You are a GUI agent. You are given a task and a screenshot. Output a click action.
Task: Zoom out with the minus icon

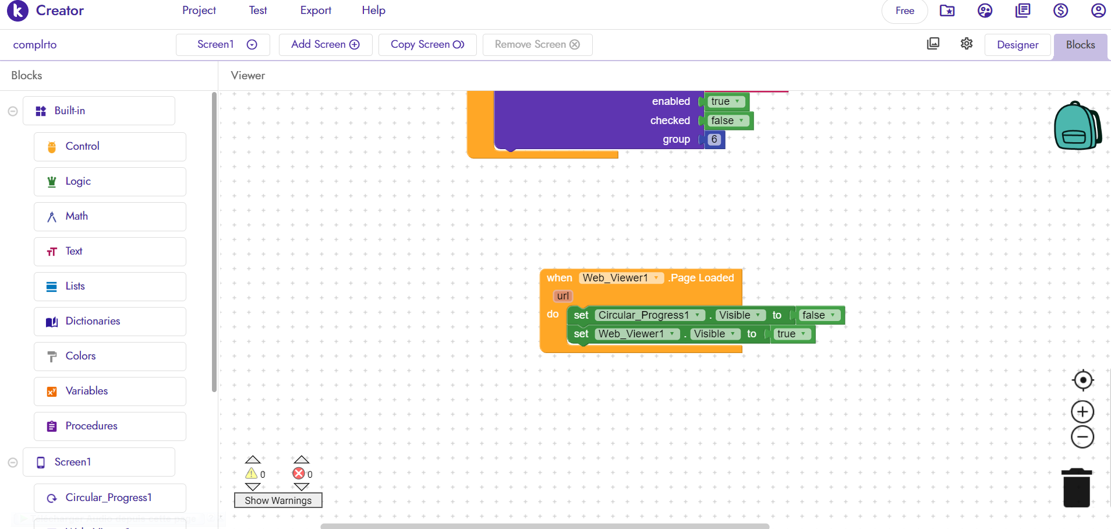pos(1082,437)
